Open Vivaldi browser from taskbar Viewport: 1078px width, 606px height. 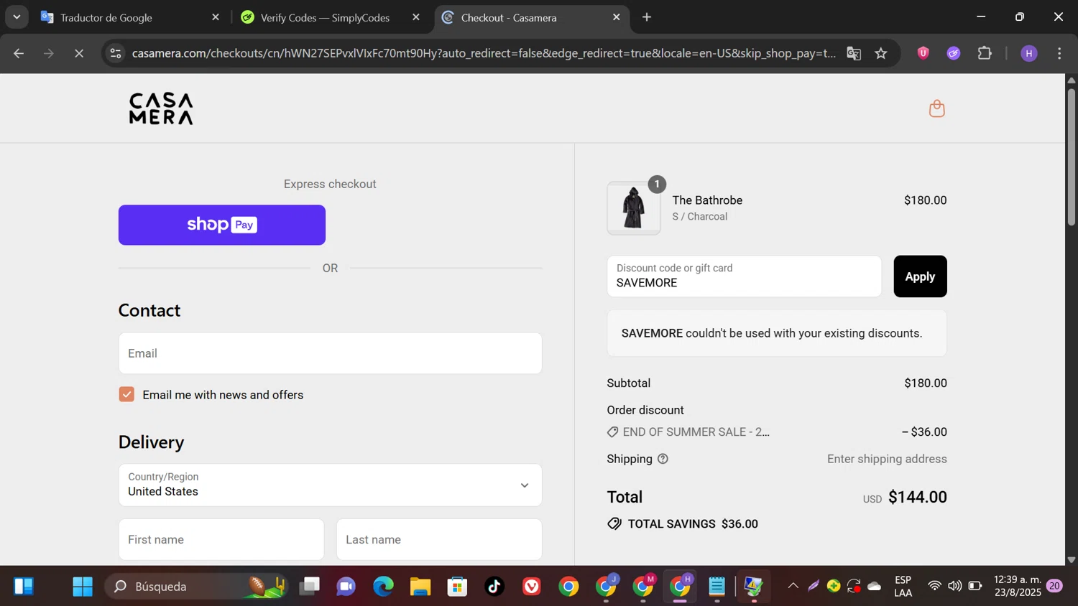pos(532,587)
